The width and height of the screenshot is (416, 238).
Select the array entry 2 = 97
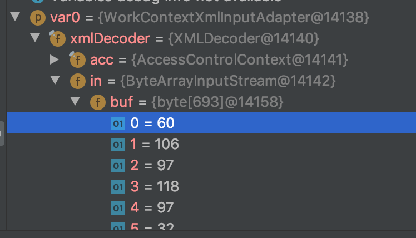211,165
